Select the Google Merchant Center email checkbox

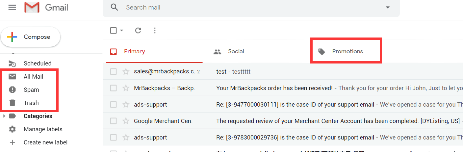pyautogui.click(x=113, y=121)
